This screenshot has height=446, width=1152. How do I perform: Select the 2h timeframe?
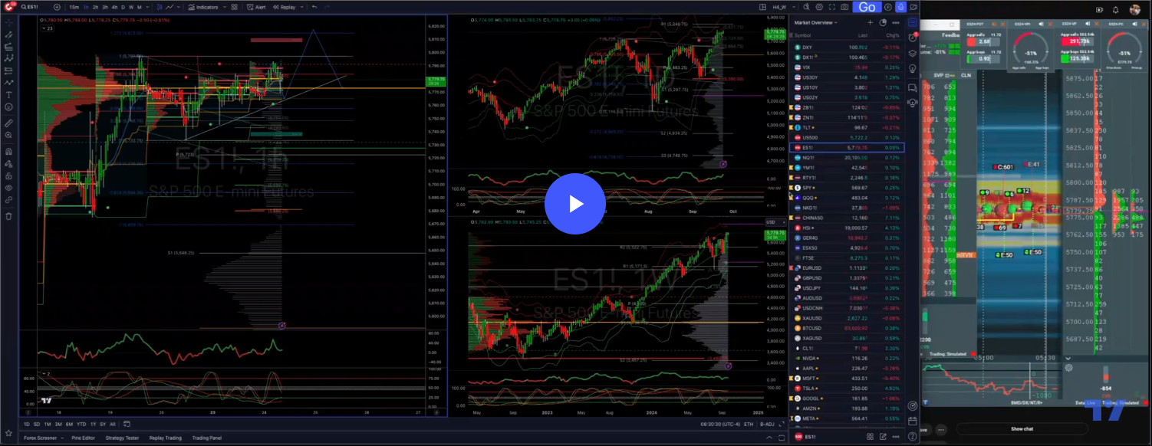[x=95, y=7]
